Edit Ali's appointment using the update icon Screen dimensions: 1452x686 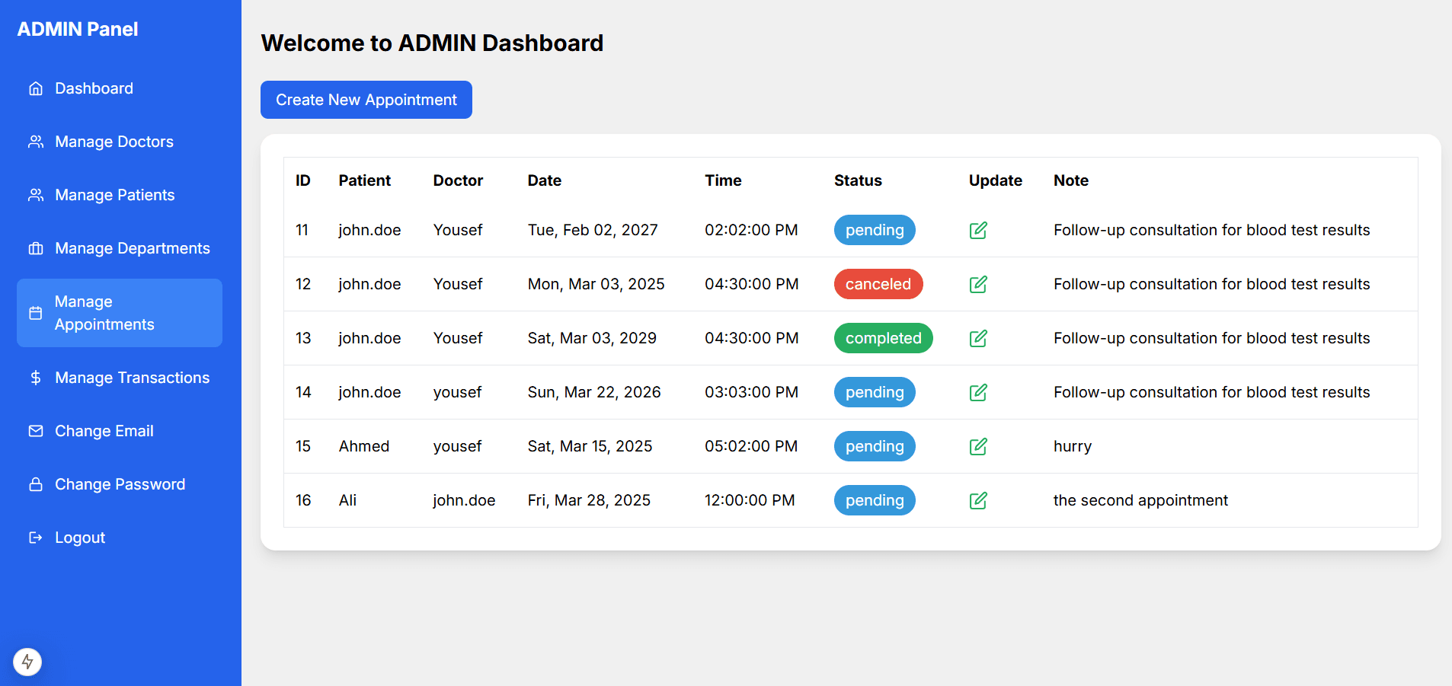coord(978,500)
